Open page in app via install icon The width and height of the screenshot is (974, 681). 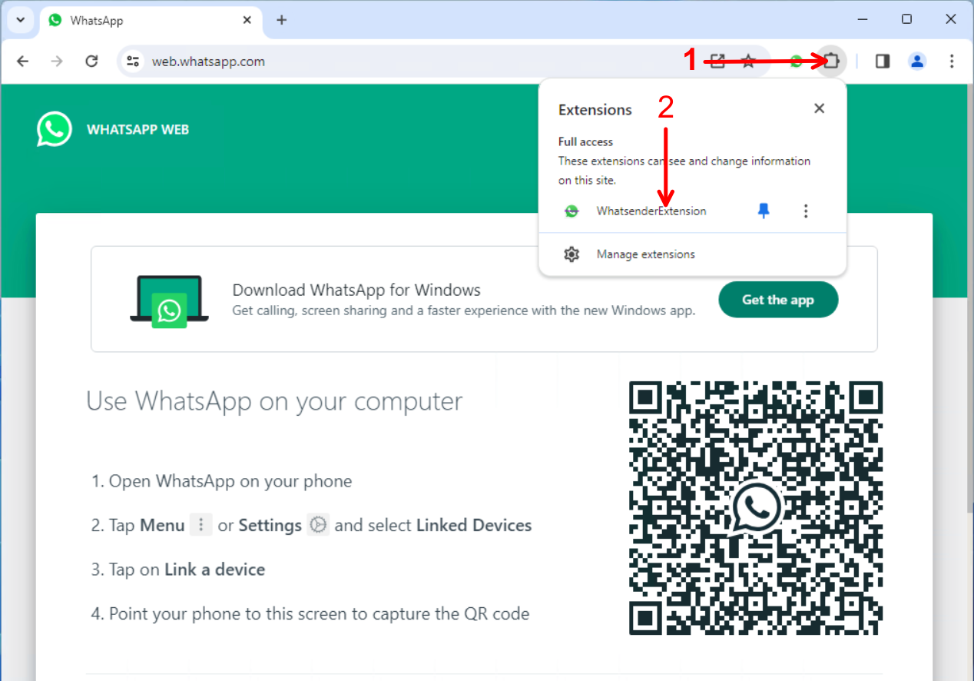[x=717, y=61]
